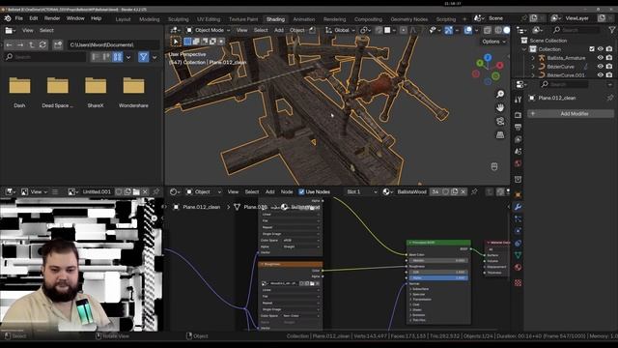Open the Render properties tab icon

pyautogui.click(x=518, y=115)
